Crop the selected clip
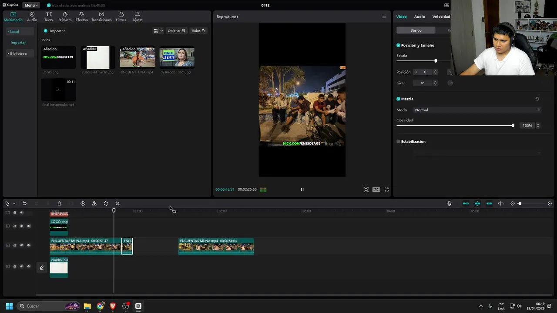 coord(117,203)
